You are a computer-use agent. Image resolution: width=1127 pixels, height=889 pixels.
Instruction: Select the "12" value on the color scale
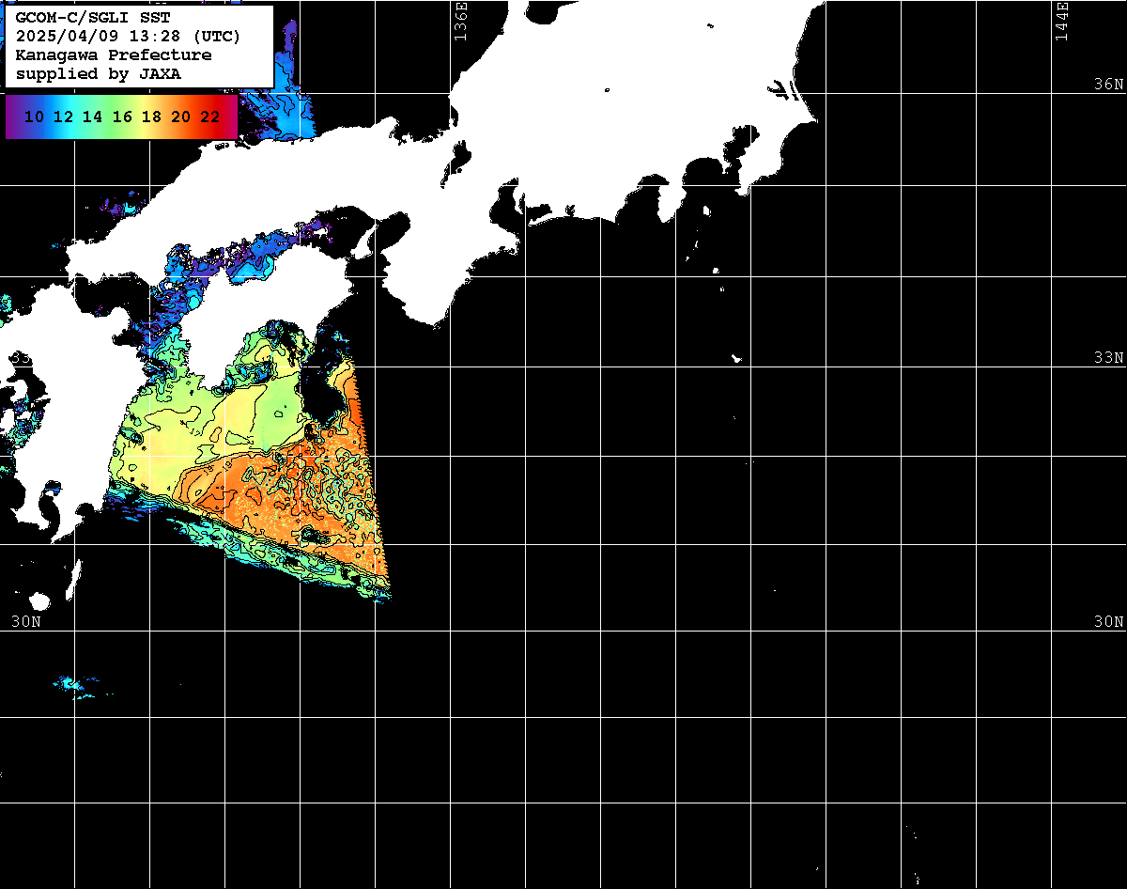(x=64, y=117)
